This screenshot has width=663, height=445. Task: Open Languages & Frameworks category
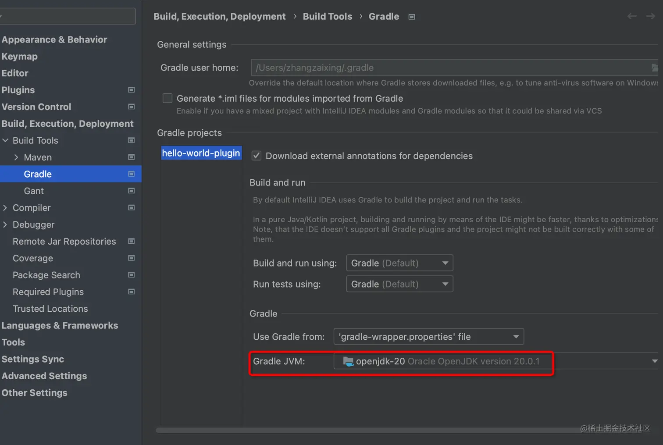pos(60,325)
